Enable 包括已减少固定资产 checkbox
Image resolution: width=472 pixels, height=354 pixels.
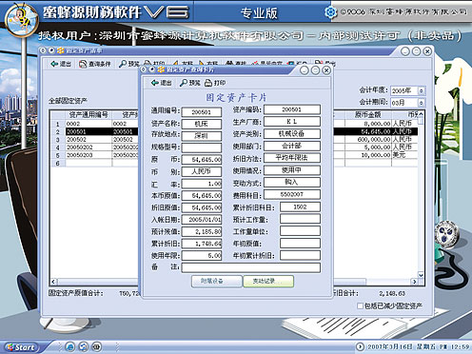[x=360, y=305]
